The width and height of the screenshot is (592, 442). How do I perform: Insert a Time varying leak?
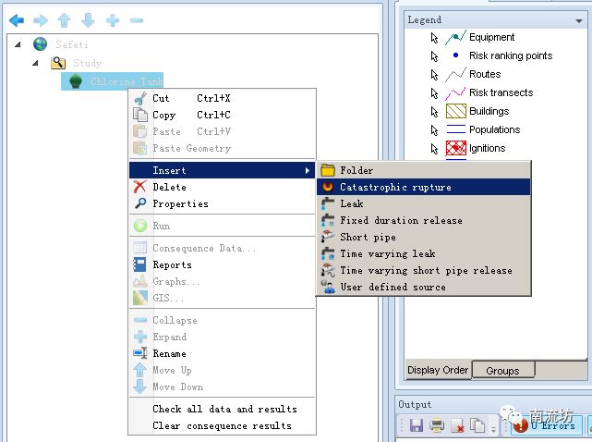424,253
